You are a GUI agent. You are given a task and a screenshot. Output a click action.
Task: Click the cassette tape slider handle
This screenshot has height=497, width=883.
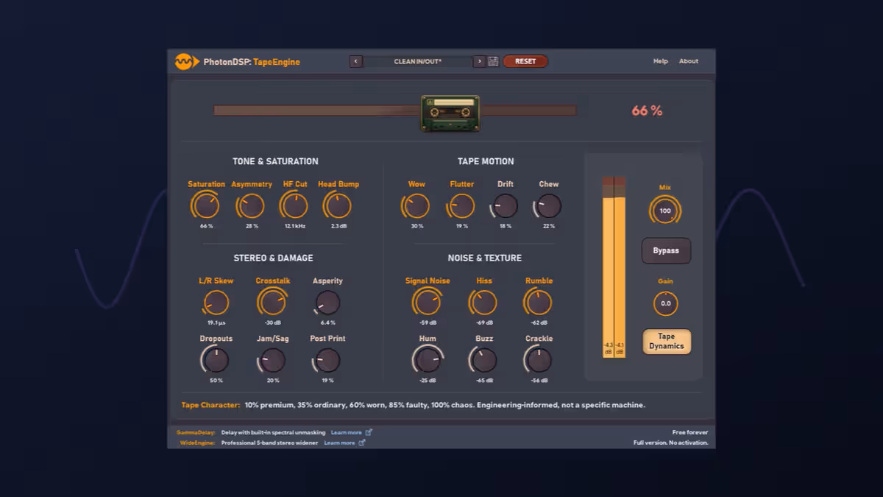pyautogui.click(x=450, y=113)
